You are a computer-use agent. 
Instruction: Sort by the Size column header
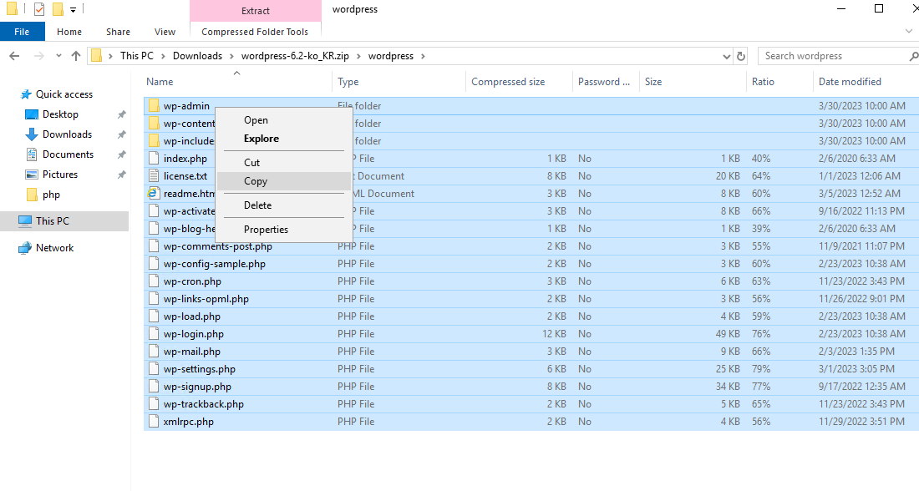[693, 82]
